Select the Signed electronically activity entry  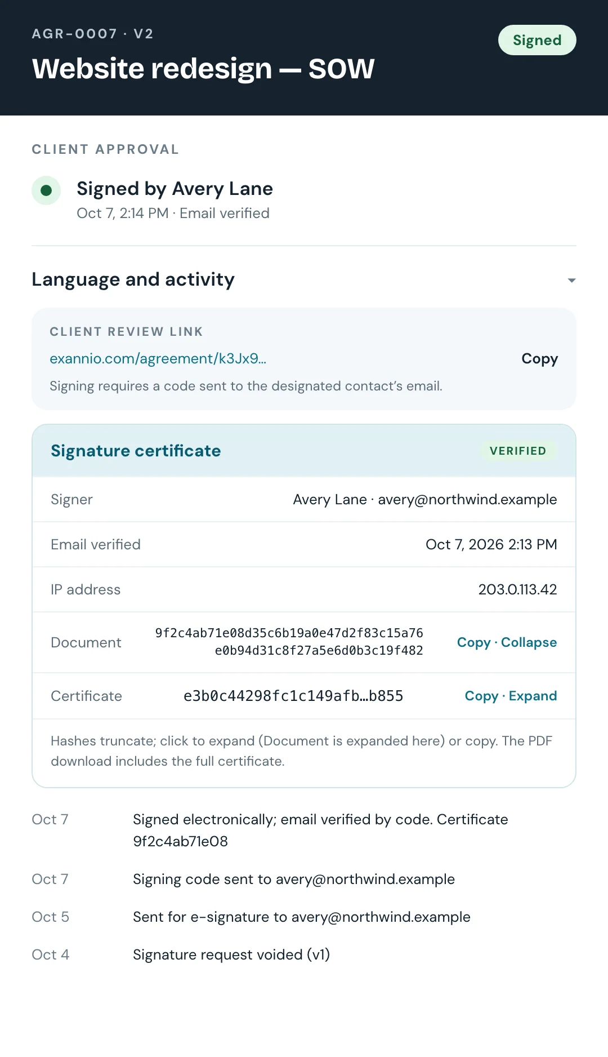tap(320, 830)
